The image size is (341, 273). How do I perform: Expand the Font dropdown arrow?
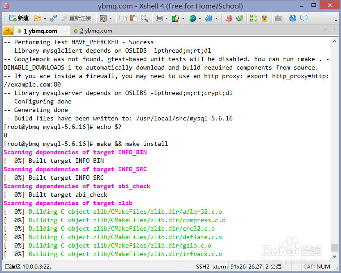coord(216,19)
